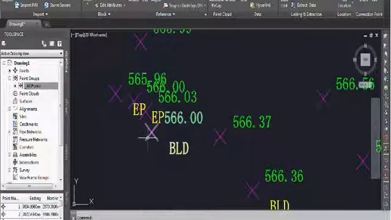The width and height of the screenshot is (391, 220).
Task: Click the Linking & Extraction panel label
Action: tap(306, 14)
